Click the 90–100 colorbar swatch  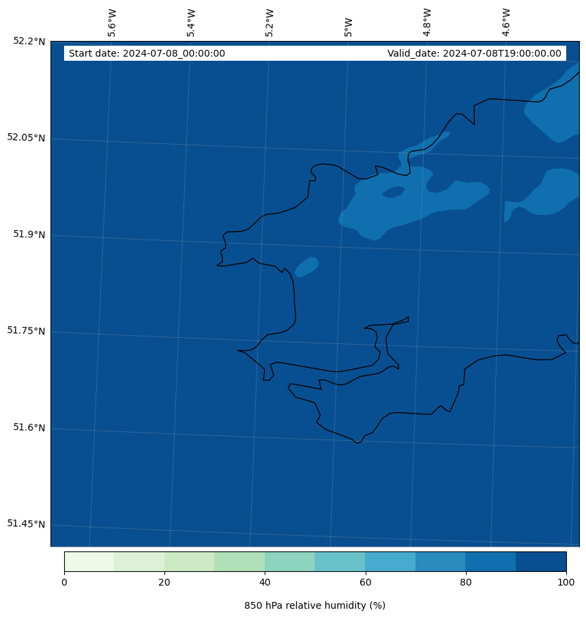point(541,562)
